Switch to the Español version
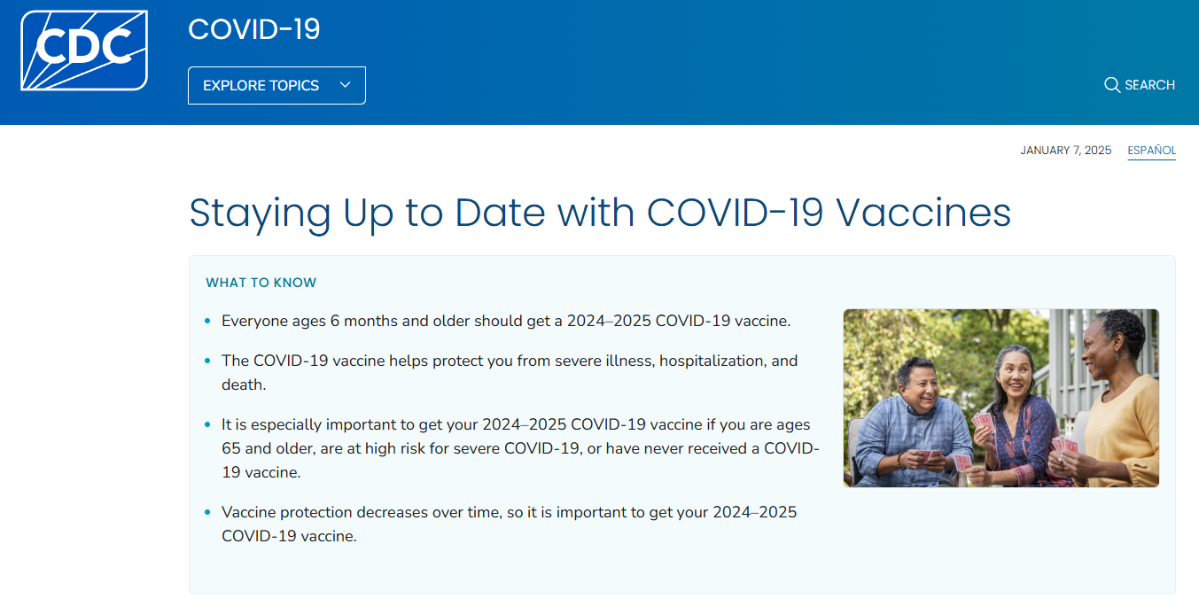Viewport: 1199px width, 606px height. coord(1151,151)
